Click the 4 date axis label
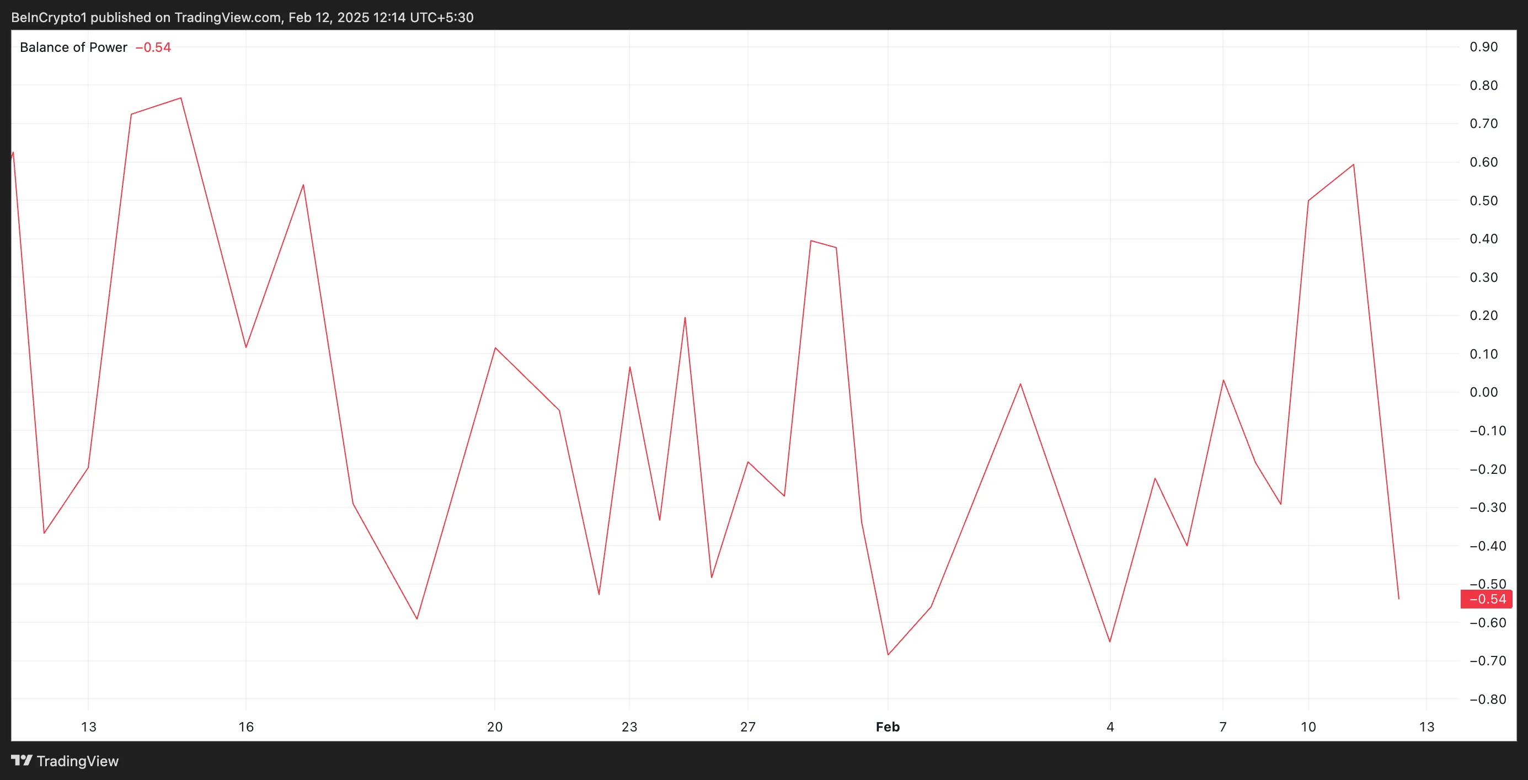The height and width of the screenshot is (780, 1528). 1110,727
